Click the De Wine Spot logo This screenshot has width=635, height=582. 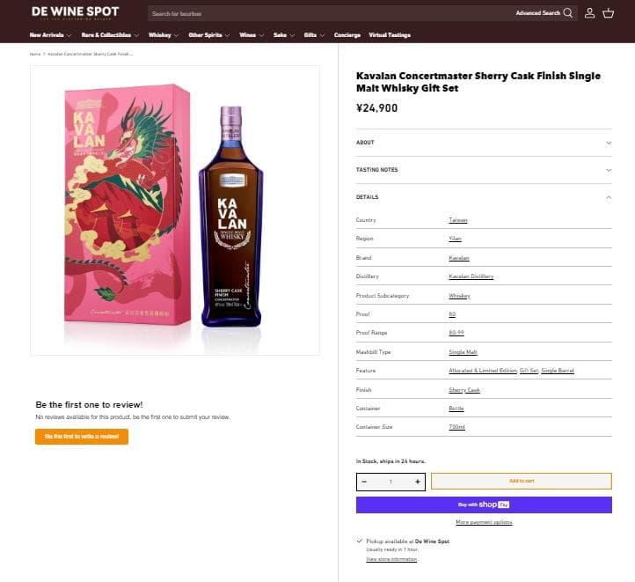tap(75, 12)
